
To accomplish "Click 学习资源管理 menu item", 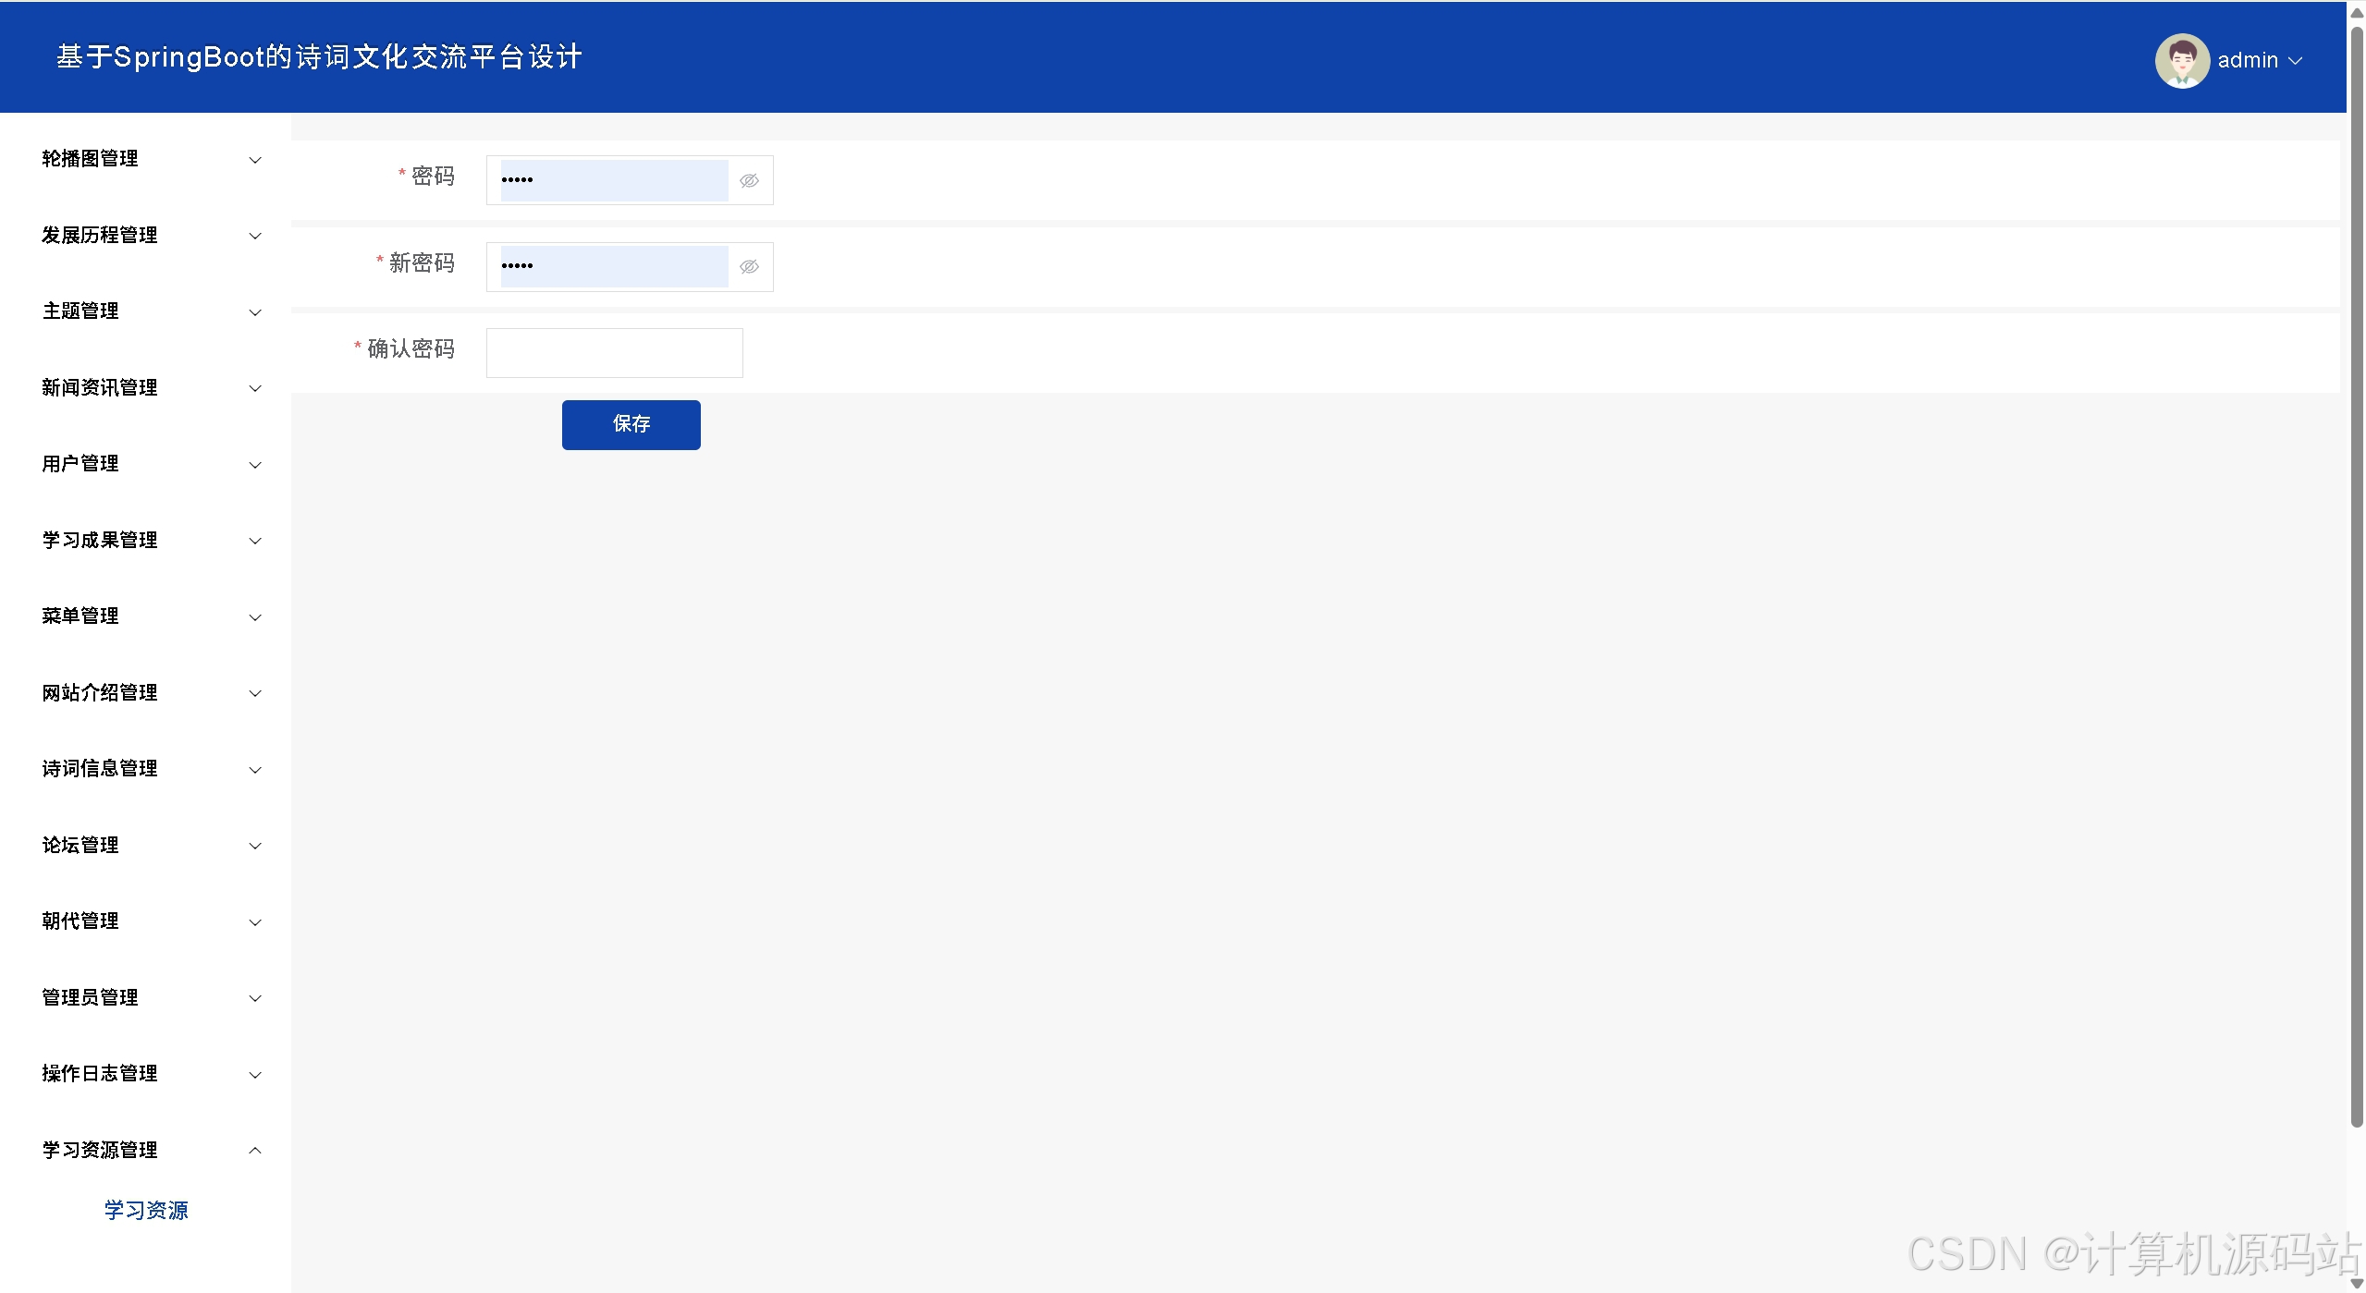I will point(100,1151).
